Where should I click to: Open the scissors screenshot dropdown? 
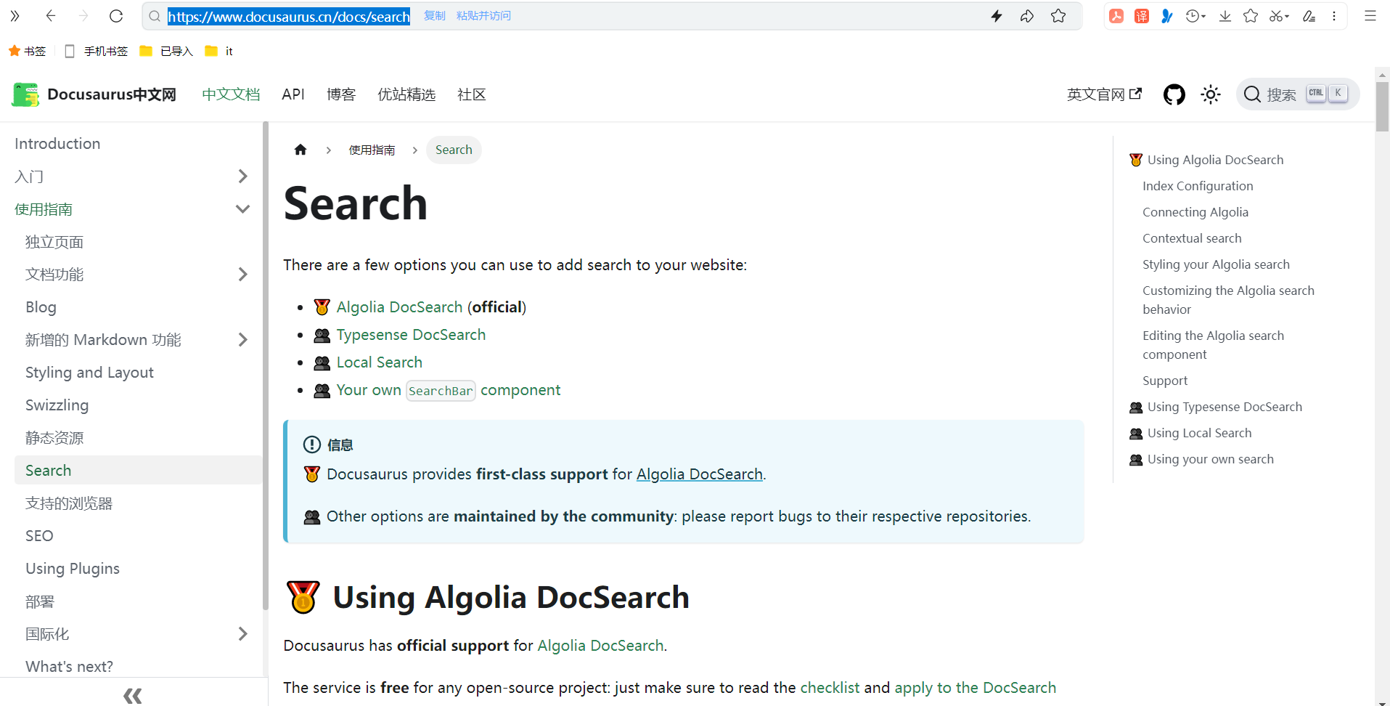tap(1279, 16)
